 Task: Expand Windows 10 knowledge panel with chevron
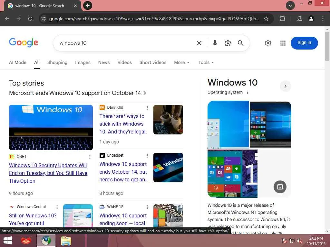click(x=286, y=86)
